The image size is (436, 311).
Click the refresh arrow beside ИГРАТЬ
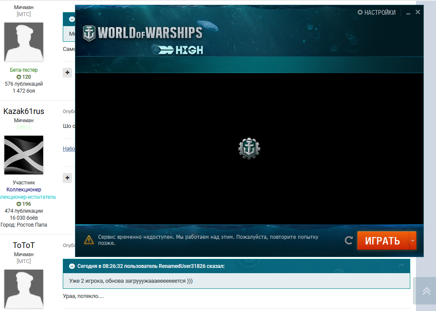(x=349, y=240)
